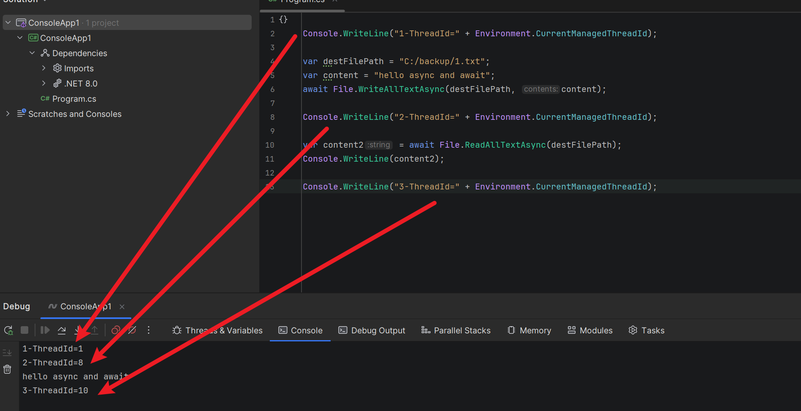Clear console output with trash icon
Screen dimensions: 801x411
7,370
